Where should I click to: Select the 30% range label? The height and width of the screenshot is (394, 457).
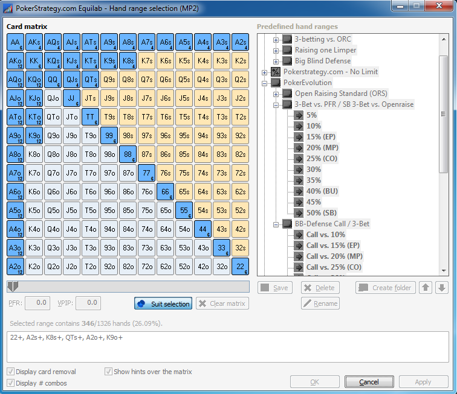(314, 170)
